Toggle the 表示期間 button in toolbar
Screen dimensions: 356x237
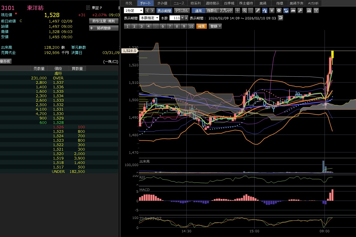tap(164, 10)
